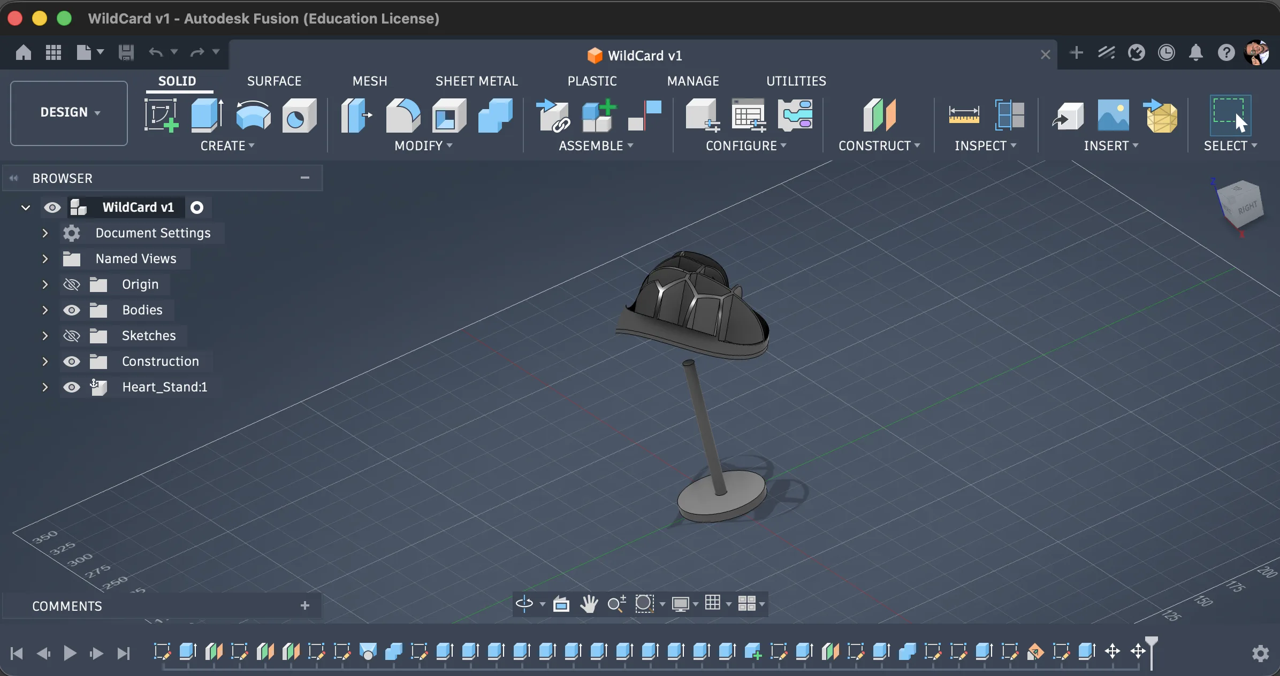Click the Configure Model icon
The width and height of the screenshot is (1280, 676).
(x=703, y=115)
